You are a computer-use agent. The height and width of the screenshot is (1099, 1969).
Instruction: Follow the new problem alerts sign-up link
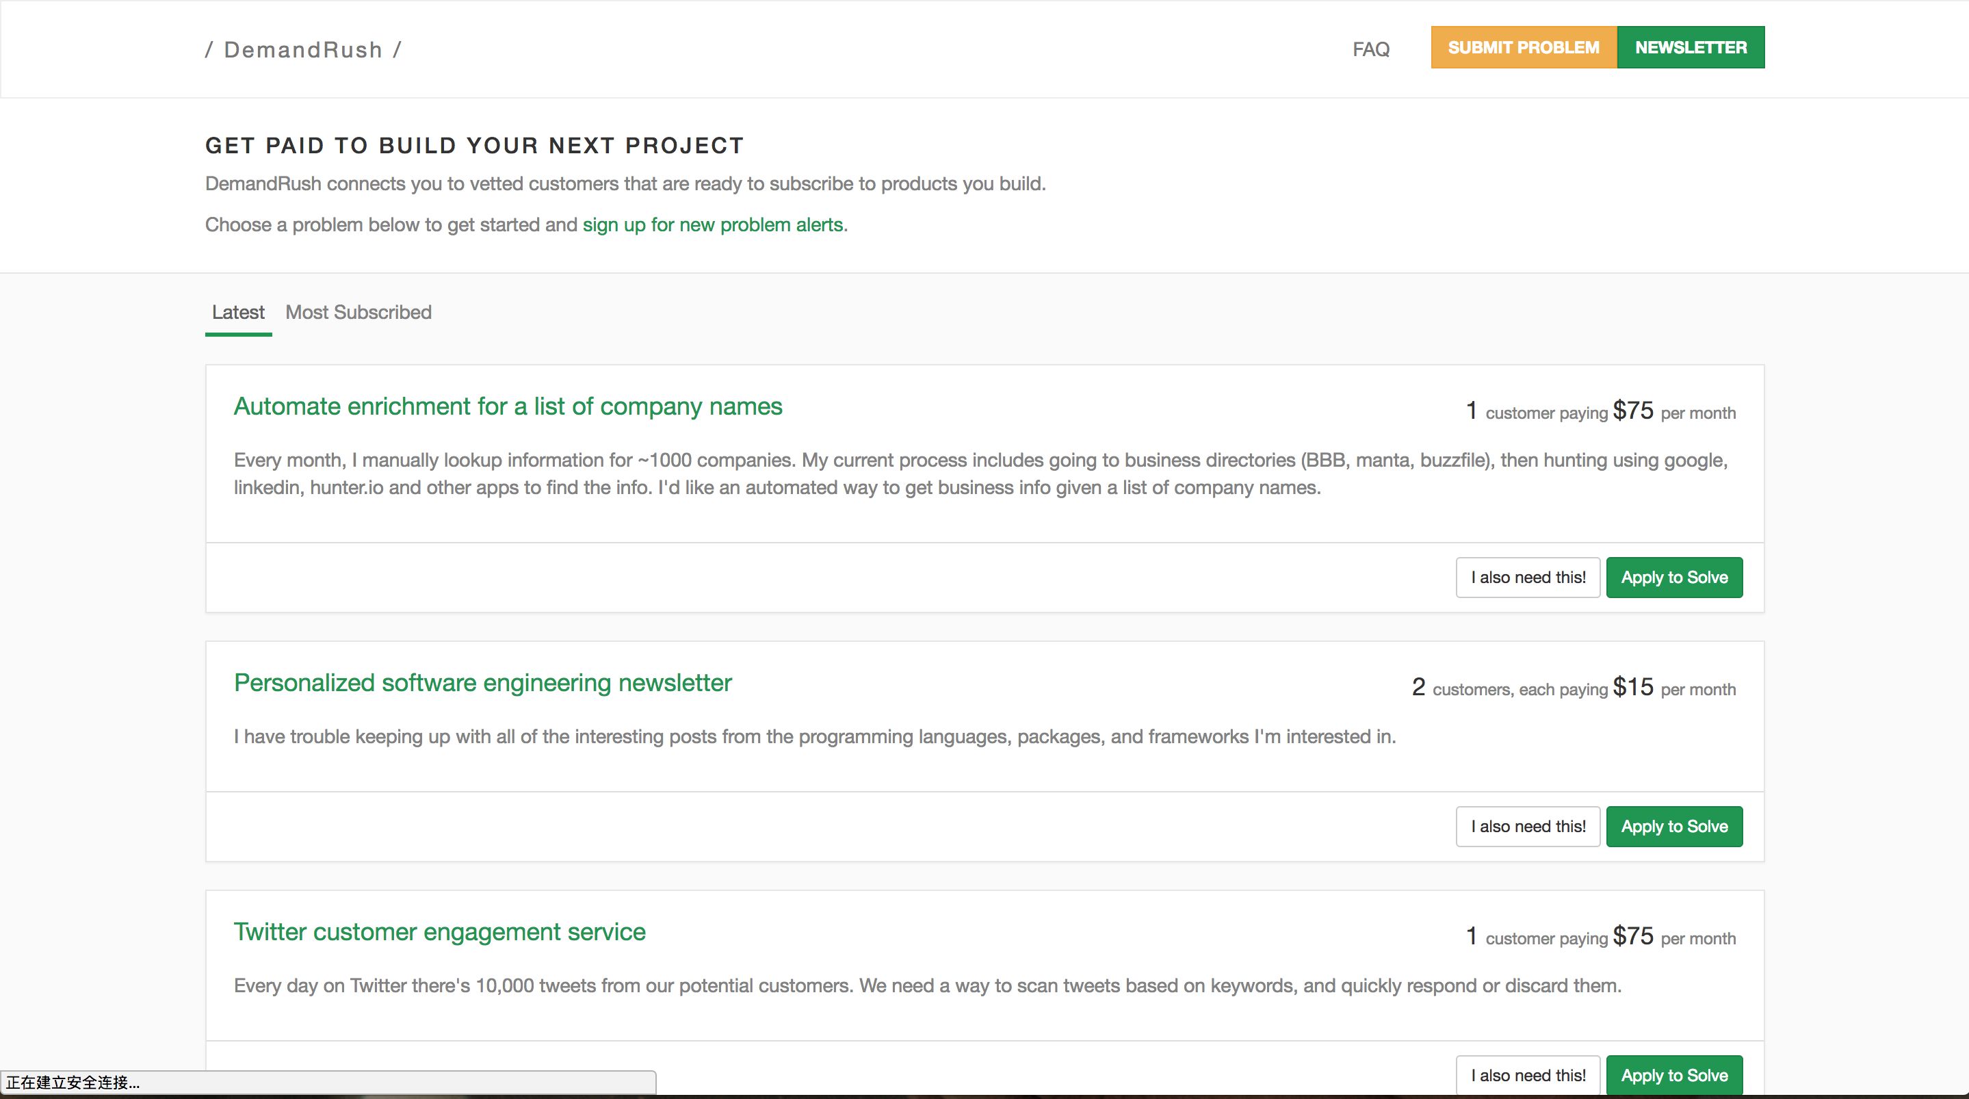[x=714, y=225]
